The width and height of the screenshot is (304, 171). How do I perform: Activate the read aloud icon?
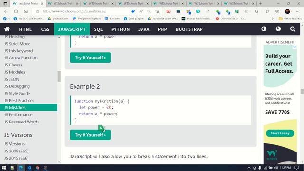click(x=141, y=11)
